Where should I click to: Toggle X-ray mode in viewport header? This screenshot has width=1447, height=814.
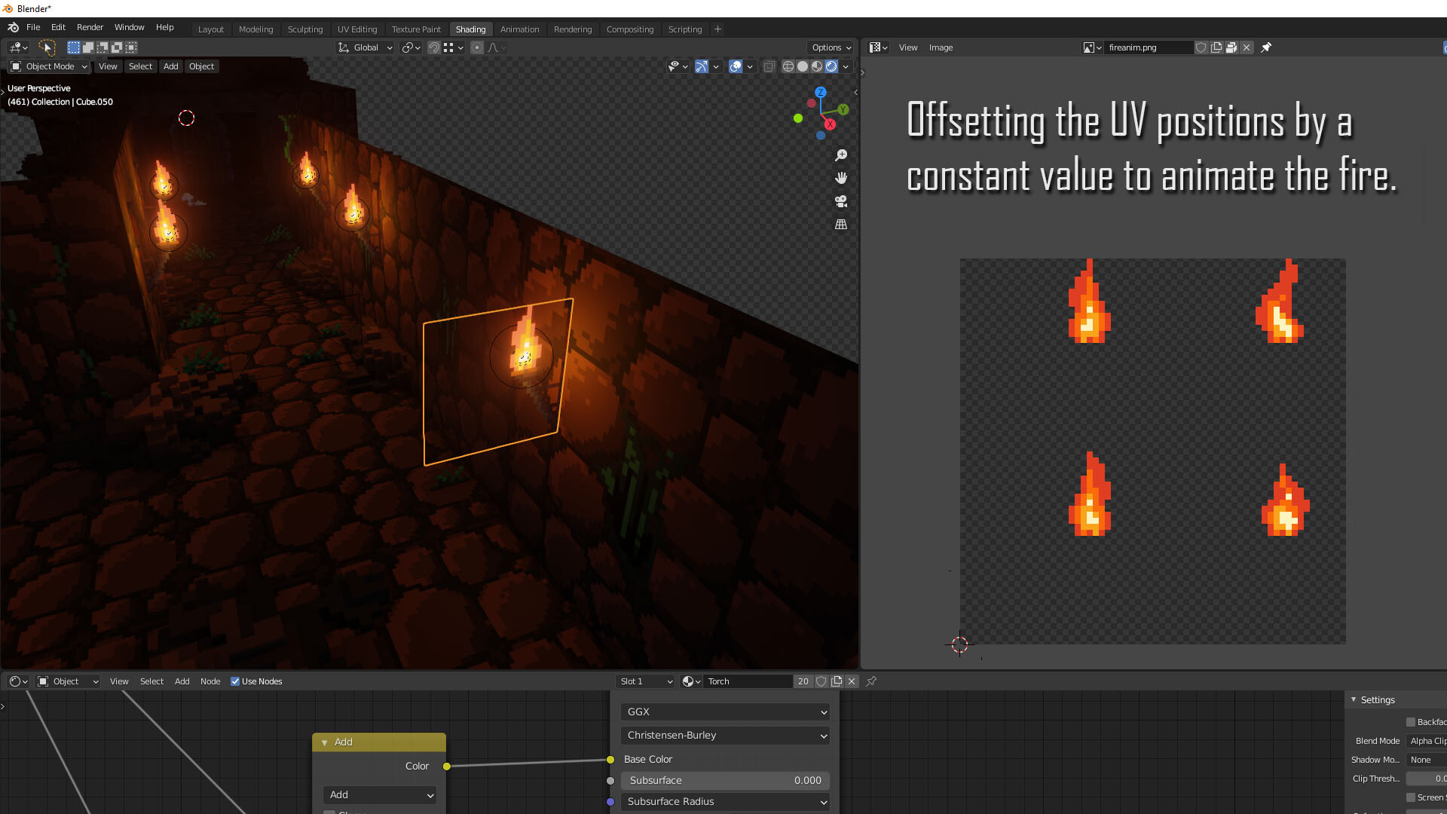click(769, 66)
